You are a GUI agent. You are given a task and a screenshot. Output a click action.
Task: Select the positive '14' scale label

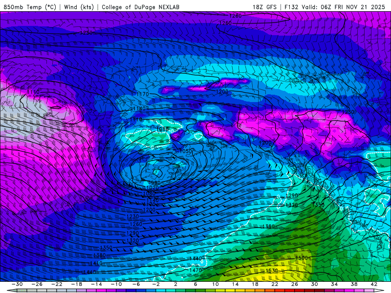pyautogui.click(x=235, y=284)
